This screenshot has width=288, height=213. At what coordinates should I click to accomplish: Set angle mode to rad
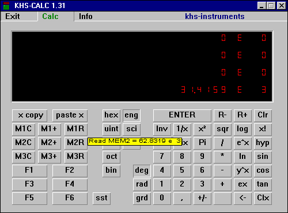tap(142, 184)
